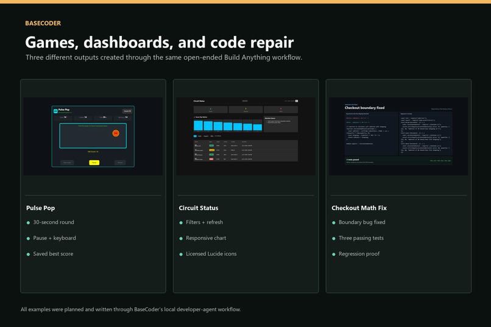
Task: Select the blue All filter in Circuit Status
Action: coord(195,136)
